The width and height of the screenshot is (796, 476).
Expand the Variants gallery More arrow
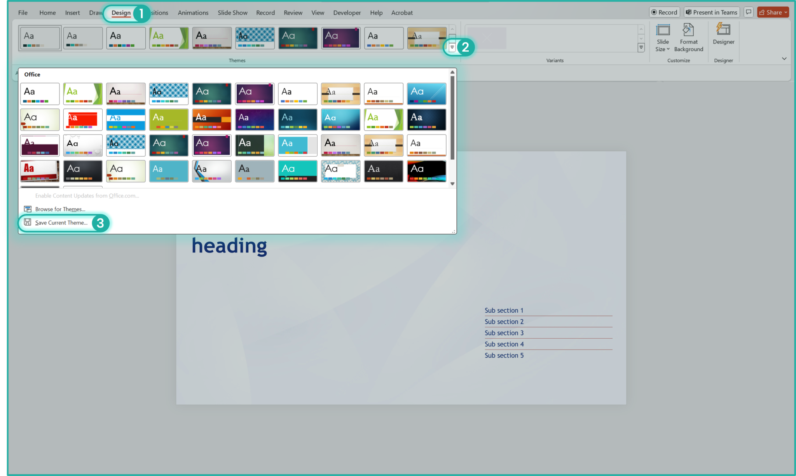pos(641,47)
